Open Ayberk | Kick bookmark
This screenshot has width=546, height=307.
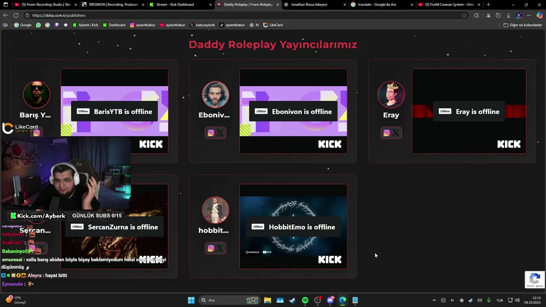click(85, 25)
